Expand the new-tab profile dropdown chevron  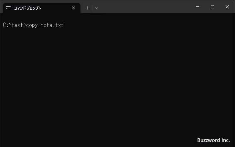point(97,8)
